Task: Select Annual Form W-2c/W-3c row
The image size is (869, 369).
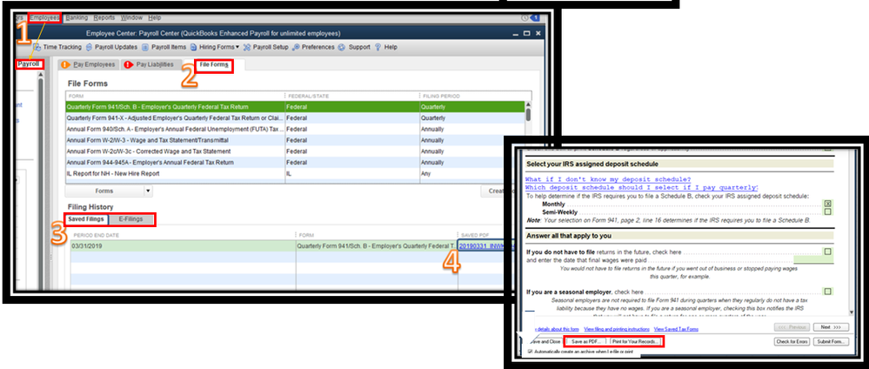Action: tap(294, 151)
